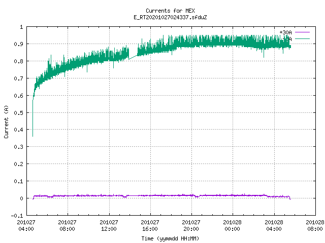The image size is (325, 243).
Task: Click x-axis label 201027 16:00
Action: [150, 225]
